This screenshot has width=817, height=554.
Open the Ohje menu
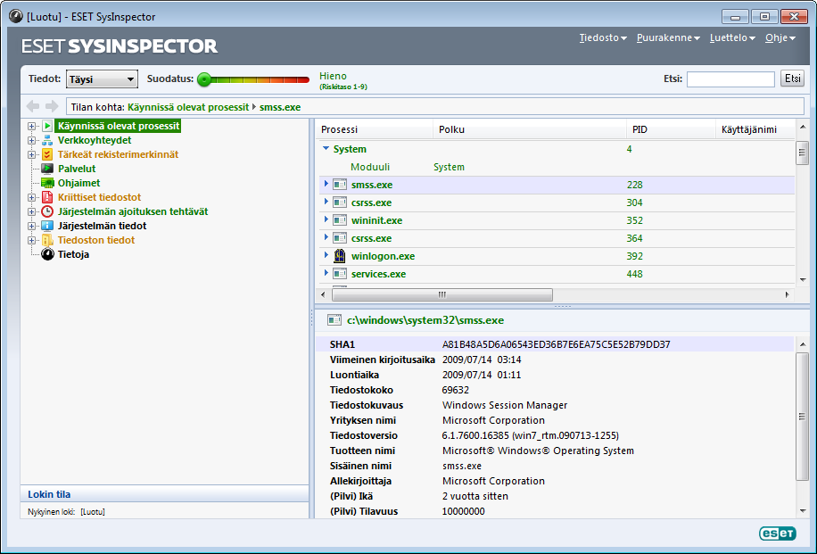pyautogui.click(x=780, y=37)
